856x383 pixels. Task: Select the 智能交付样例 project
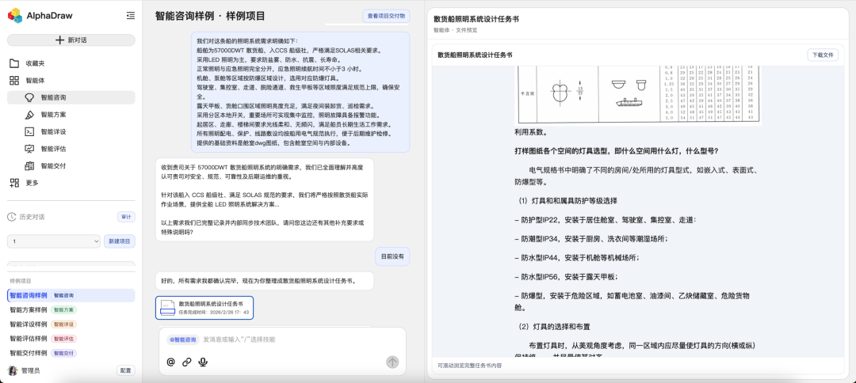click(x=71, y=353)
